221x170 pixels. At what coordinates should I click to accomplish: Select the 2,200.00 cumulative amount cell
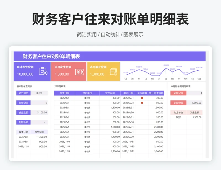pyautogui.click(x=156, y=132)
